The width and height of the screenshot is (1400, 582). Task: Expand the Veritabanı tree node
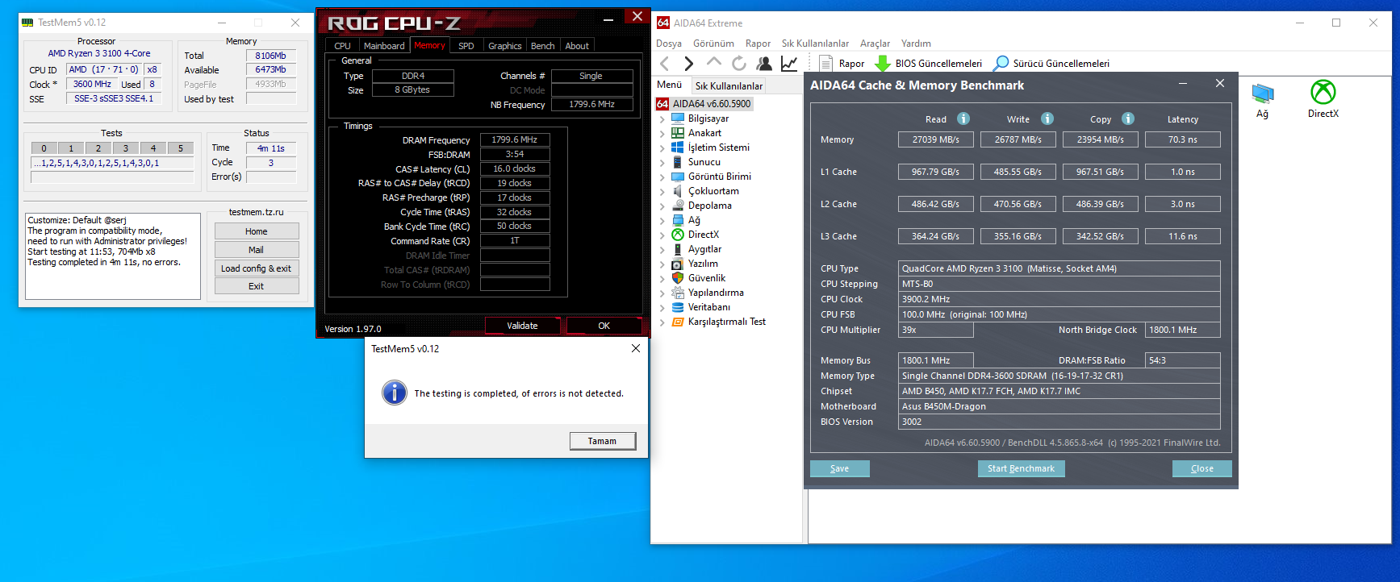[662, 307]
